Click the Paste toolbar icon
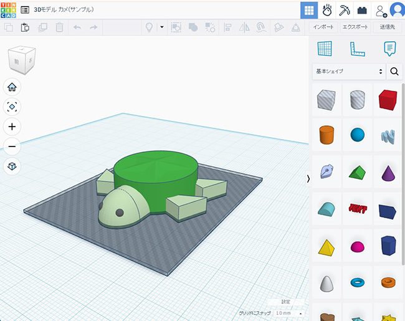This screenshot has height=321, width=405. 25,27
